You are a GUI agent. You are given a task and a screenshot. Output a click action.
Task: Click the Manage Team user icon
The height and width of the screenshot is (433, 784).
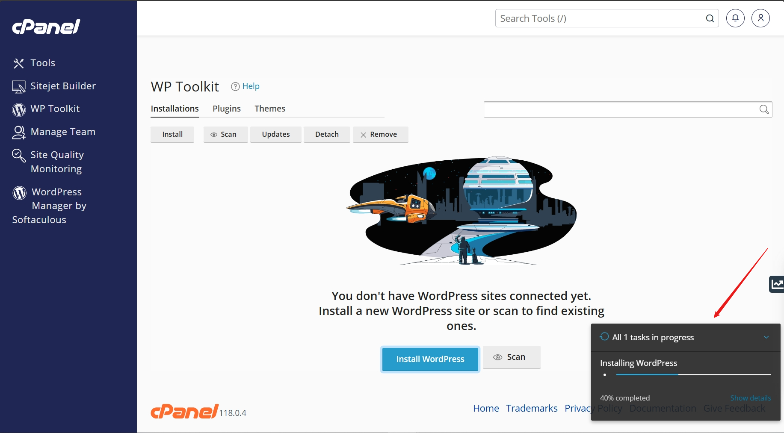pos(18,133)
